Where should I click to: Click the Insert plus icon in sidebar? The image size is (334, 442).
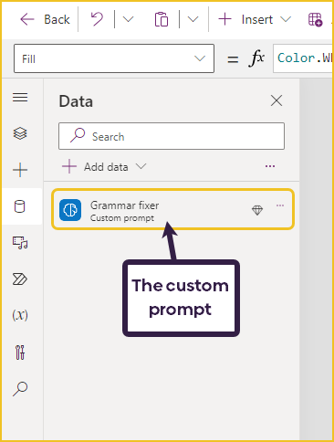20,170
